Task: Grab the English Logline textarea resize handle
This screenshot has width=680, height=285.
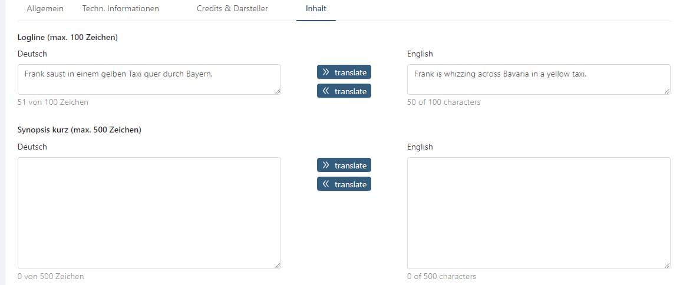Action: (667, 91)
